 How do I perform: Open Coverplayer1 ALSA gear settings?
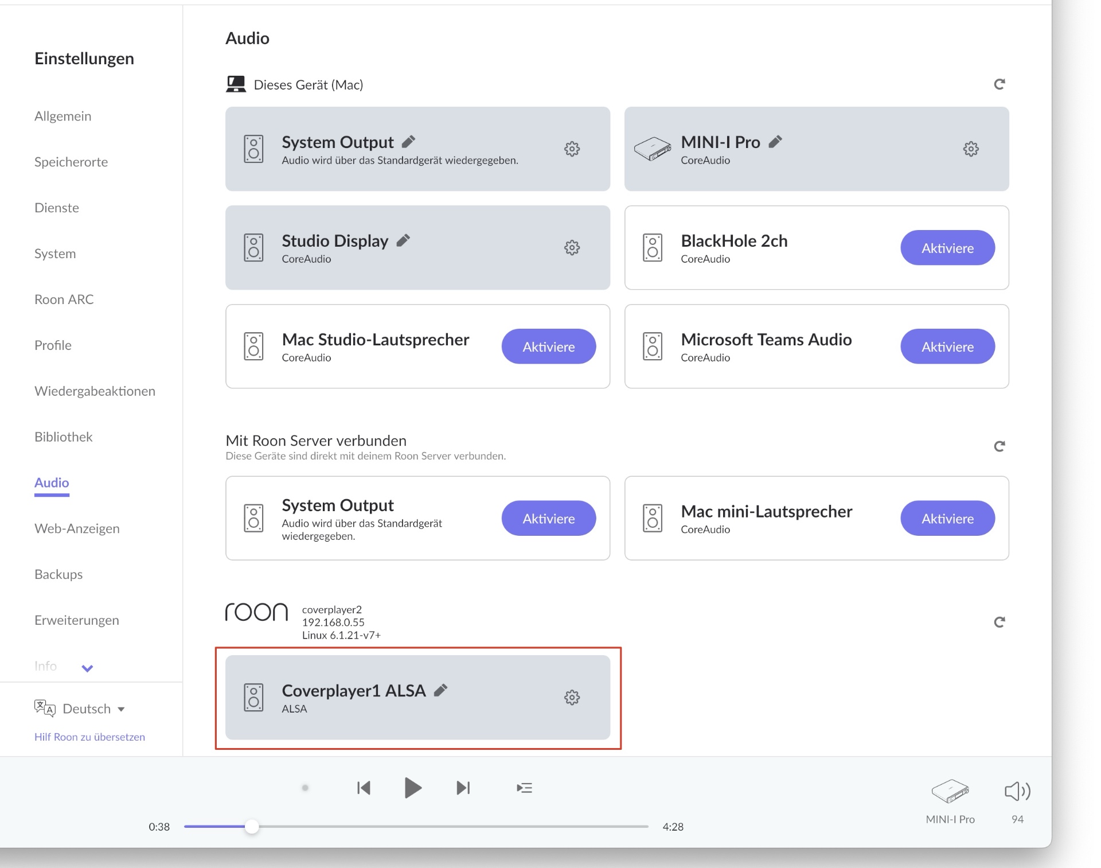pos(572,698)
